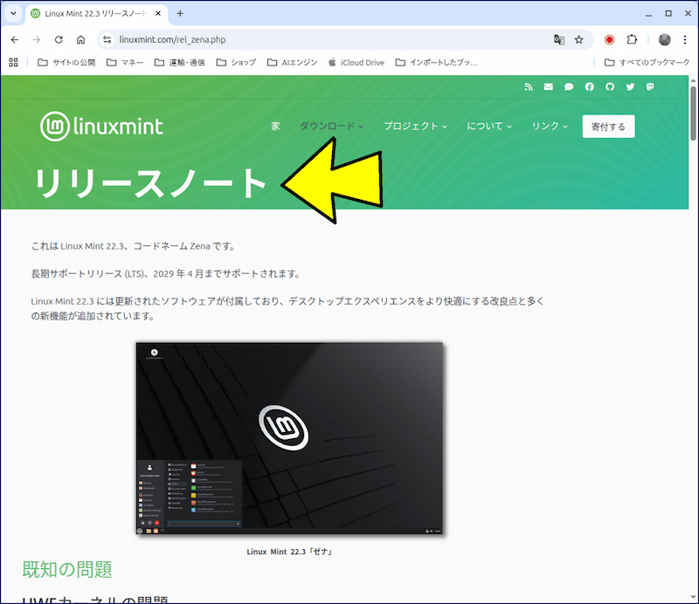Open the forum chat bubble icon
This screenshot has height=604, width=699.
pyautogui.click(x=569, y=87)
